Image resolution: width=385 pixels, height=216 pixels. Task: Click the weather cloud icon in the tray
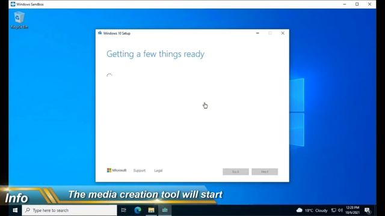[x=300, y=210]
